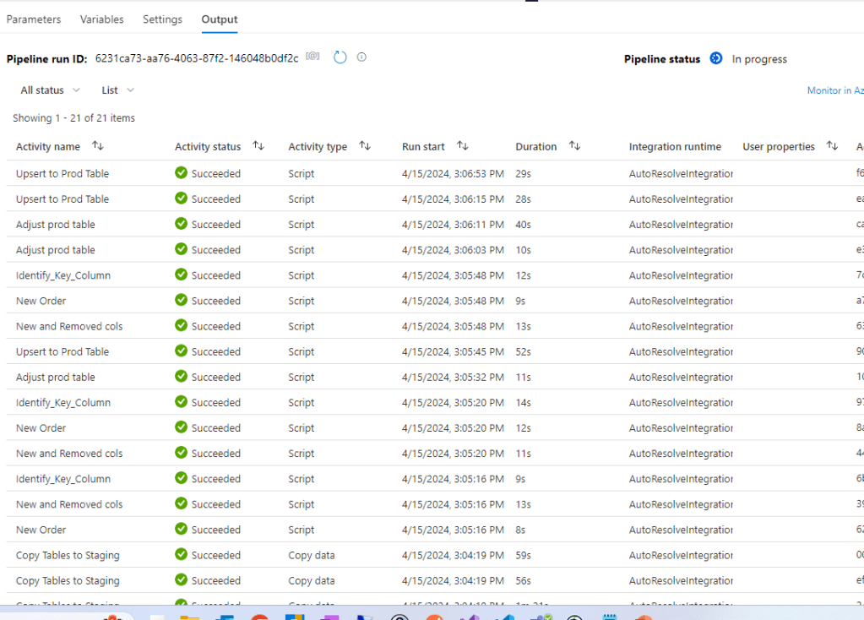Sort by Activity type column arrows

click(365, 146)
